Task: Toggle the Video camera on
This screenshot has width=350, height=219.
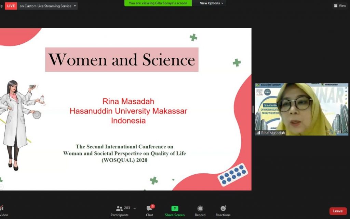Action: click(2, 209)
